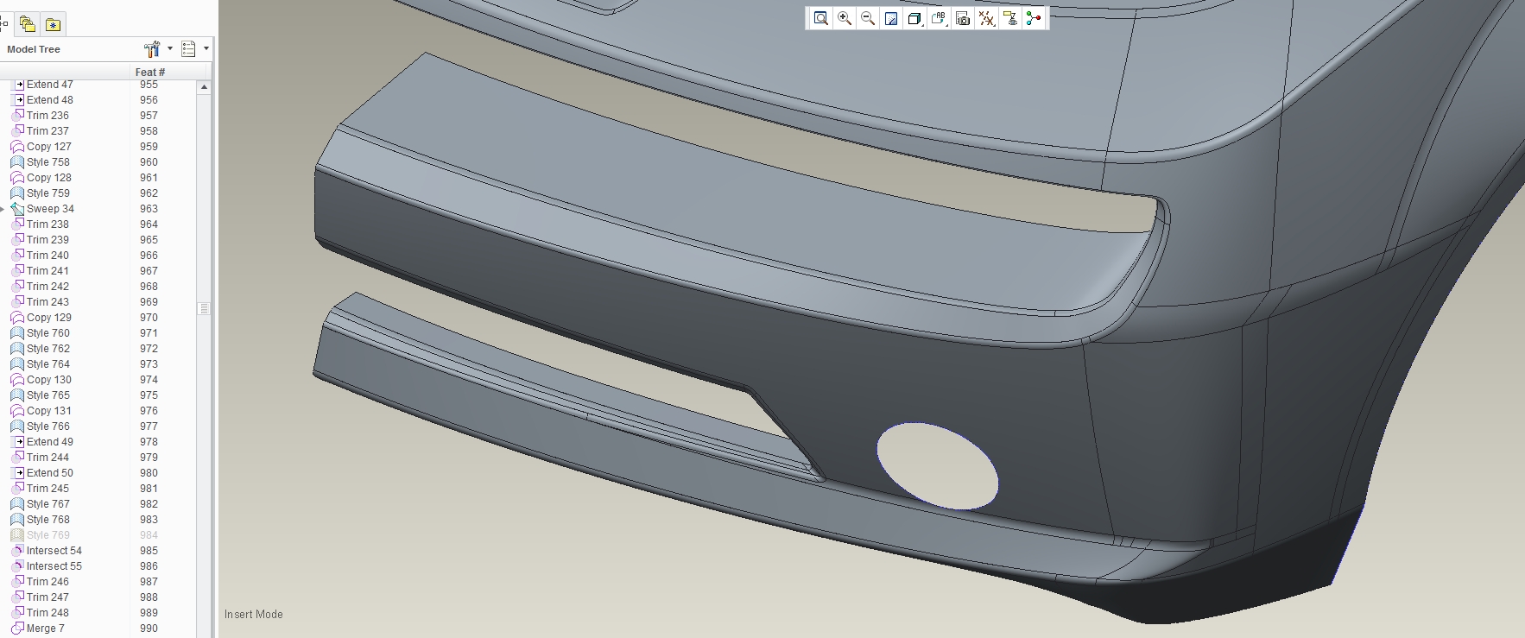Select the Copy 130 feature

(x=49, y=380)
